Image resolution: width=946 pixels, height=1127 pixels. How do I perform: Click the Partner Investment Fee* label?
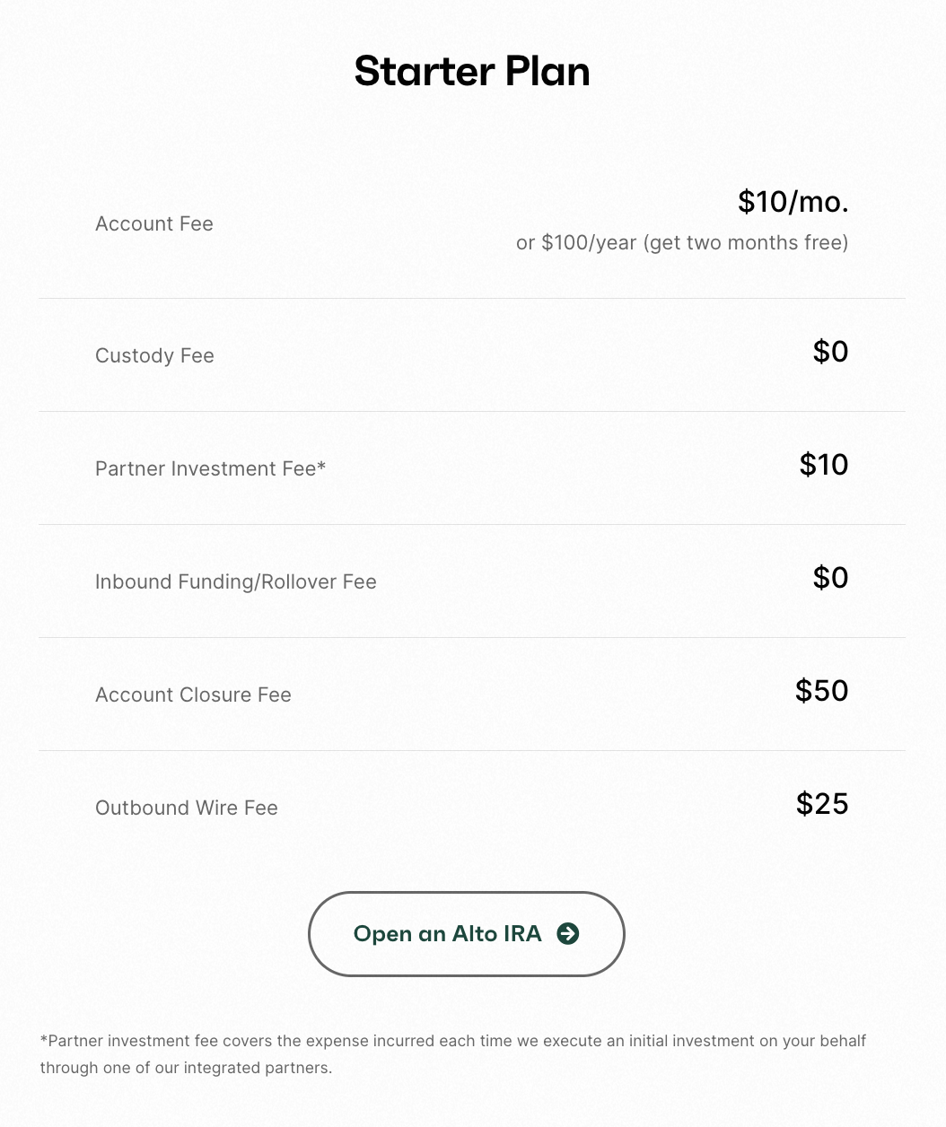pyautogui.click(x=211, y=468)
